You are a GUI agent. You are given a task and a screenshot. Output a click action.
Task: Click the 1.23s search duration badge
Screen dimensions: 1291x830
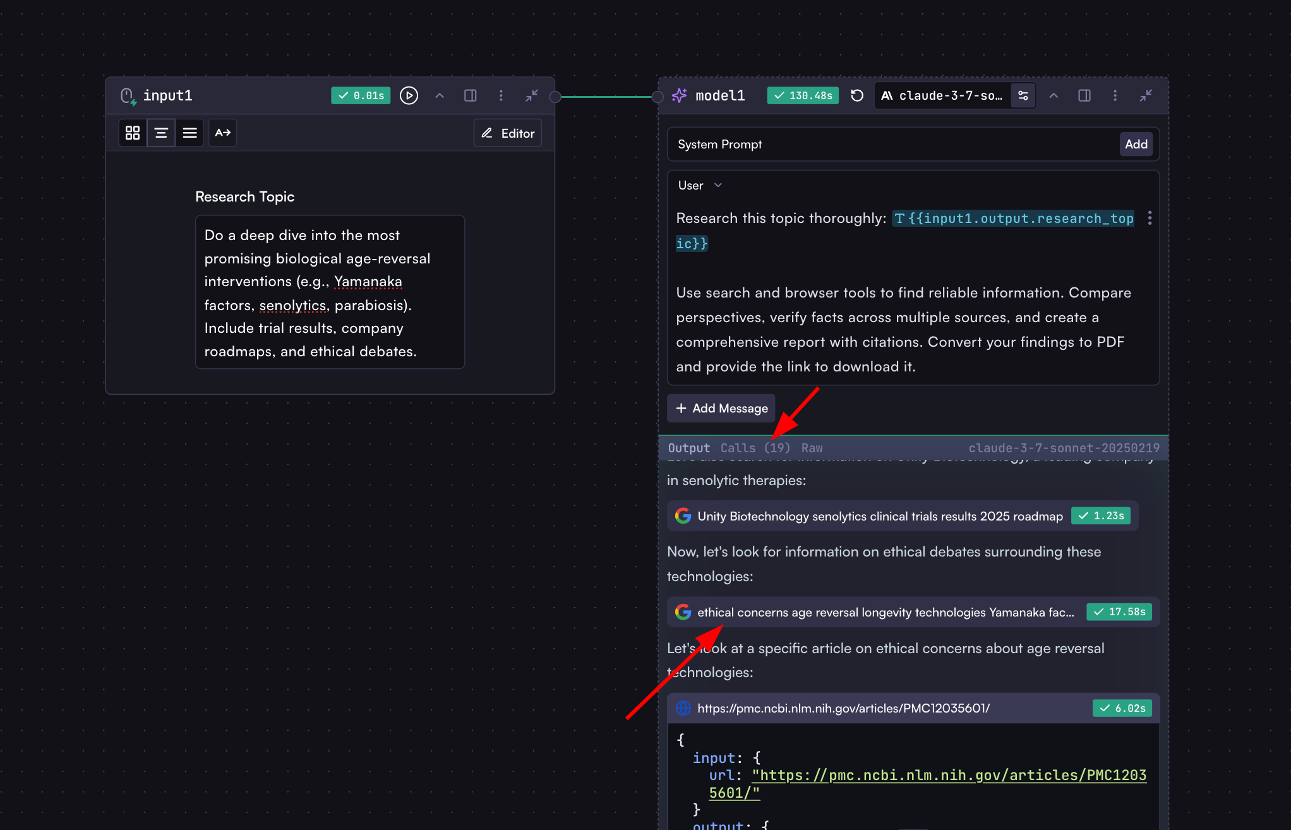point(1101,515)
